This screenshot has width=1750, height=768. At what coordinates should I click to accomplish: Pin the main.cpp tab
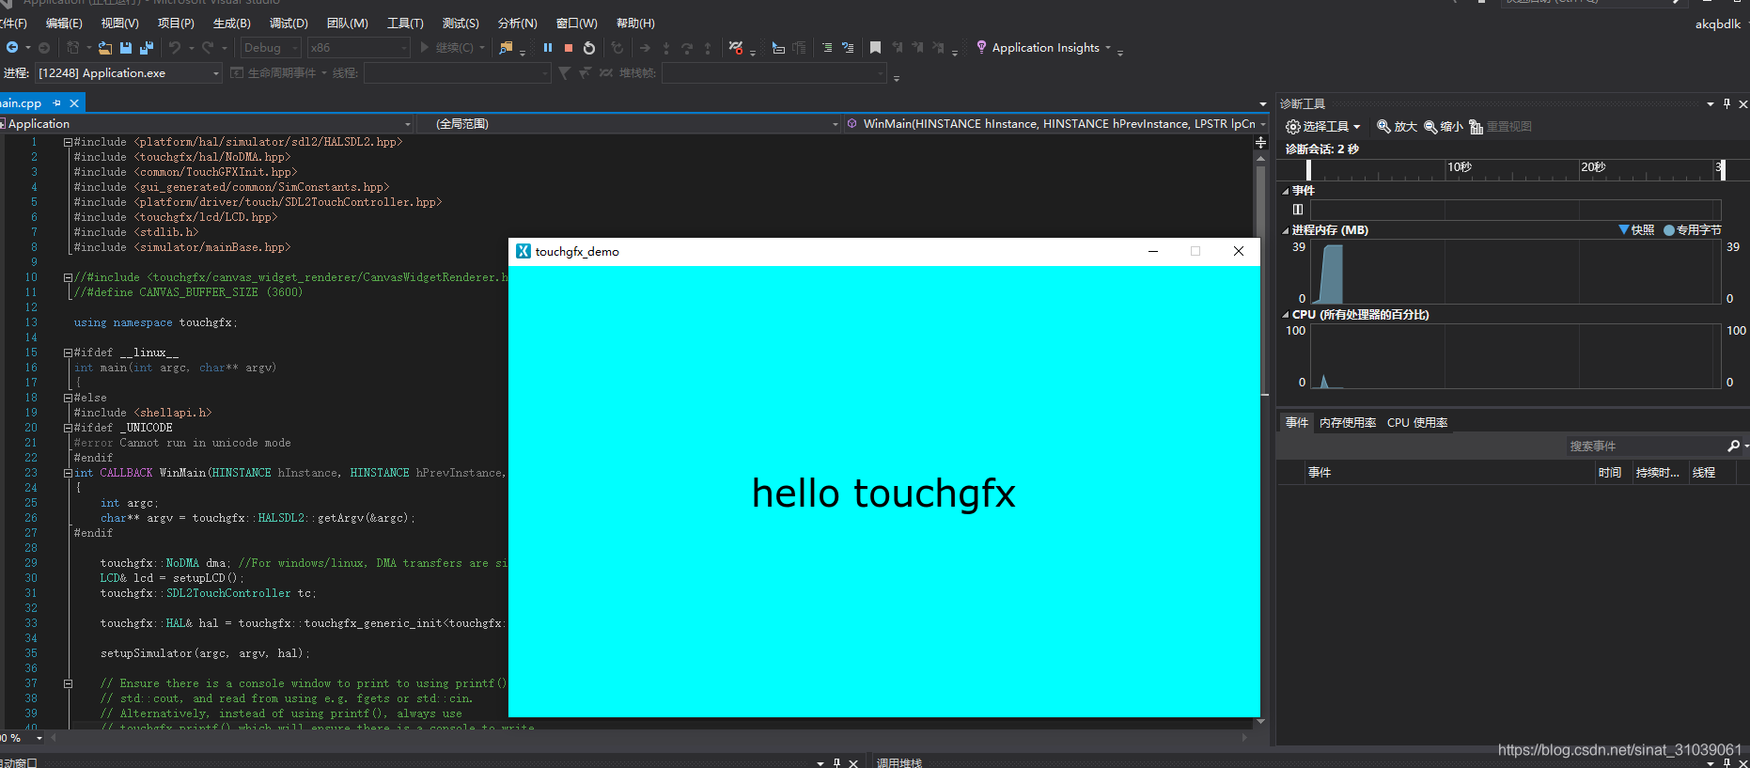pos(57,102)
